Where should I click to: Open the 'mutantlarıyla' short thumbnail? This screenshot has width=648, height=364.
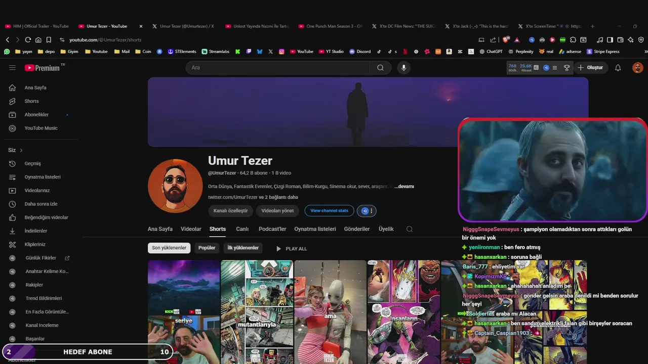(257, 312)
